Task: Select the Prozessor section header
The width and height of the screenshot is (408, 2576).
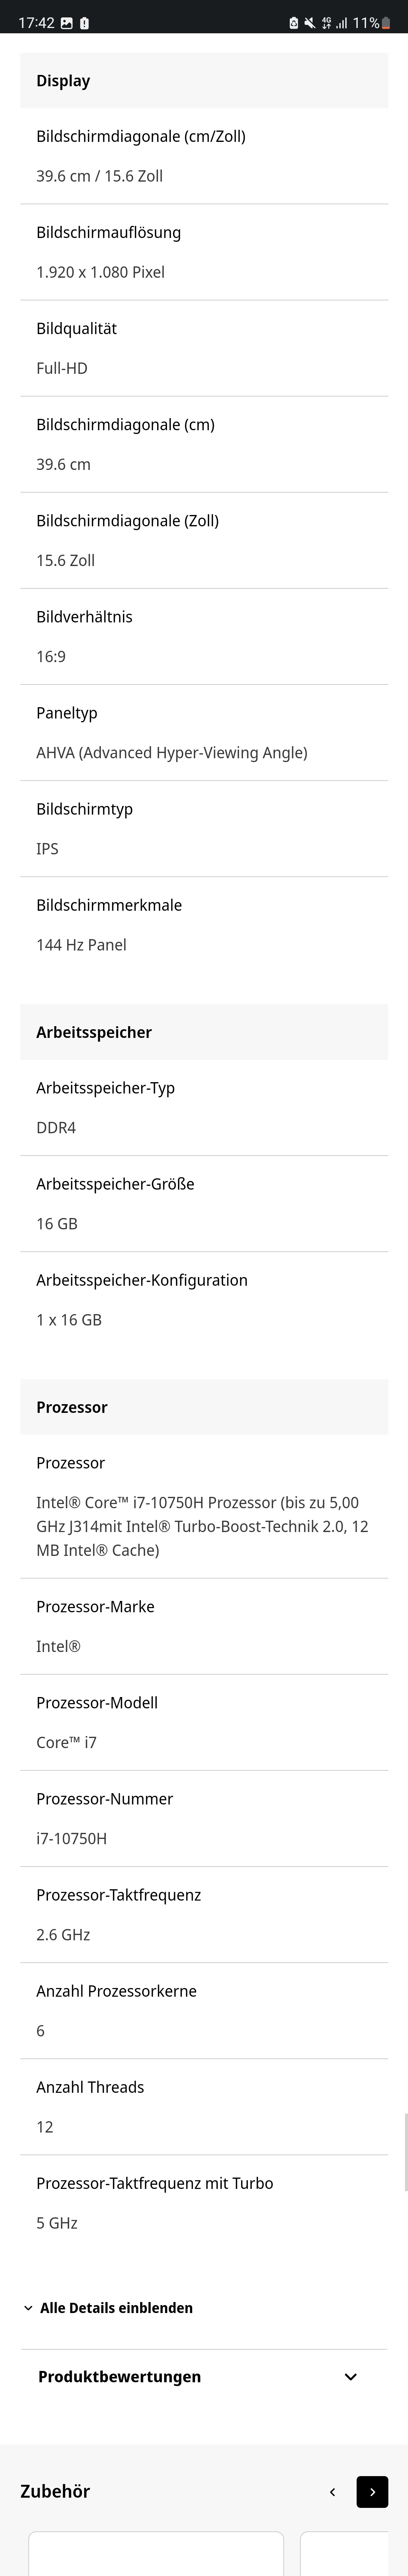Action: click(x=204, y=1406)
